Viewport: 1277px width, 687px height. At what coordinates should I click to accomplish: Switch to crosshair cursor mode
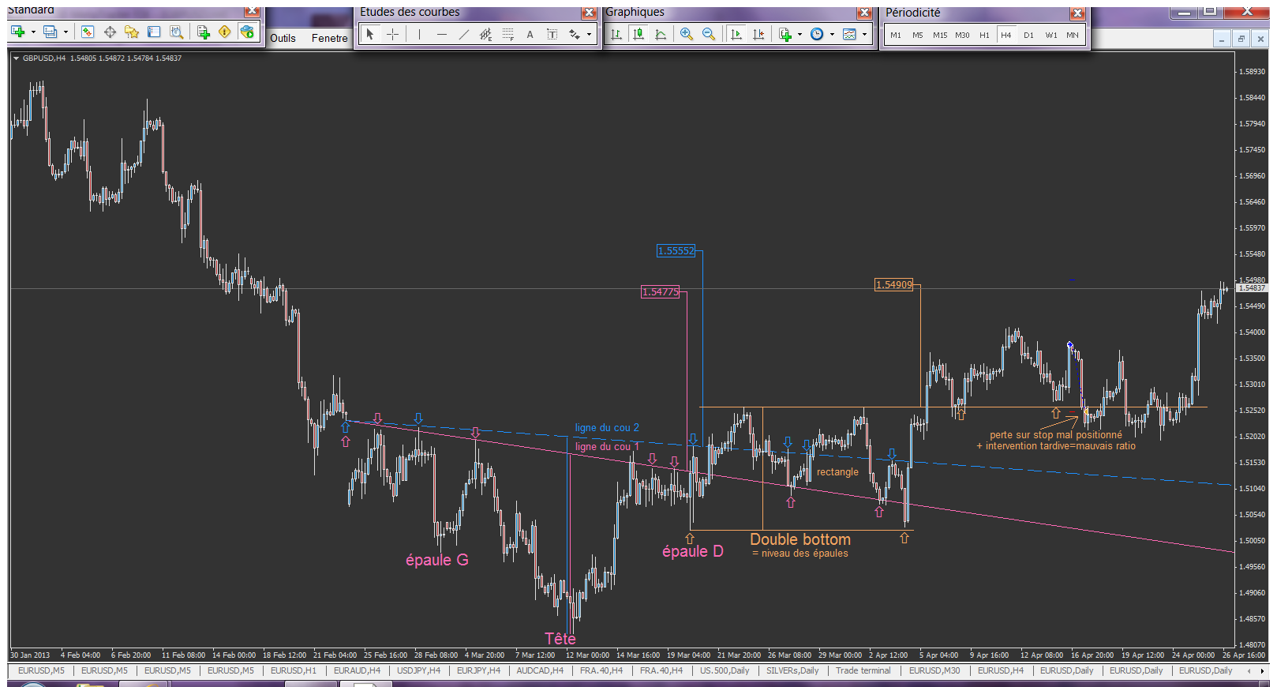pyautogui.click(x=392, y=34)
